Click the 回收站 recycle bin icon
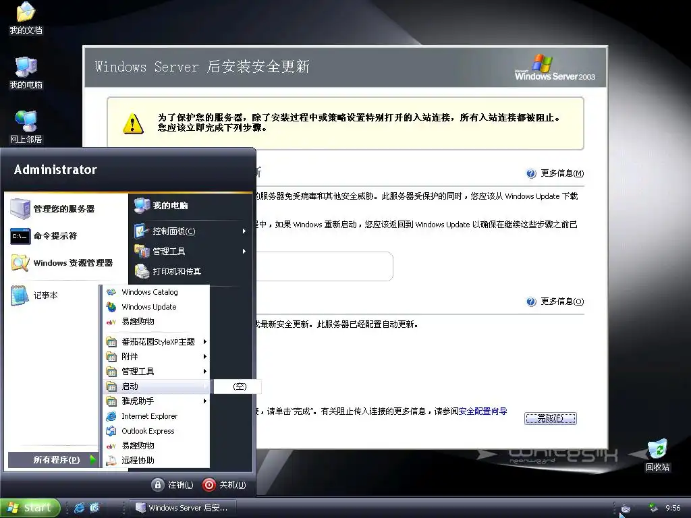 657,455
